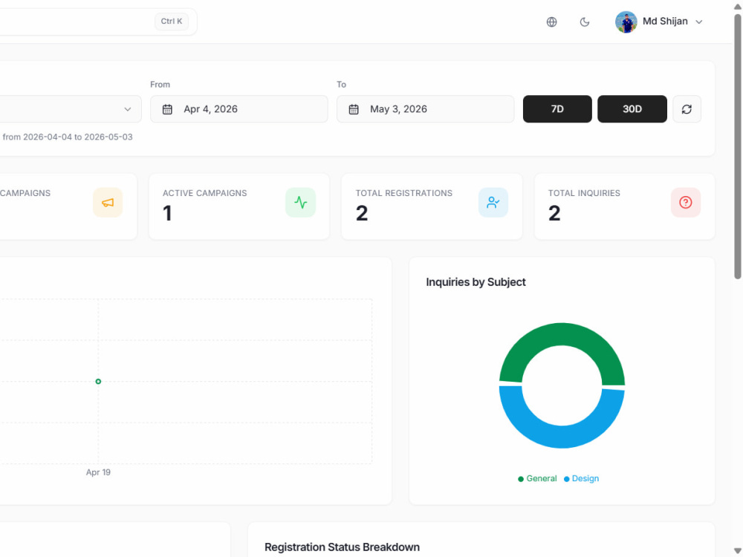Toggle the Design legend item
The width and height of the screenshot is (743, 557).
582,478
